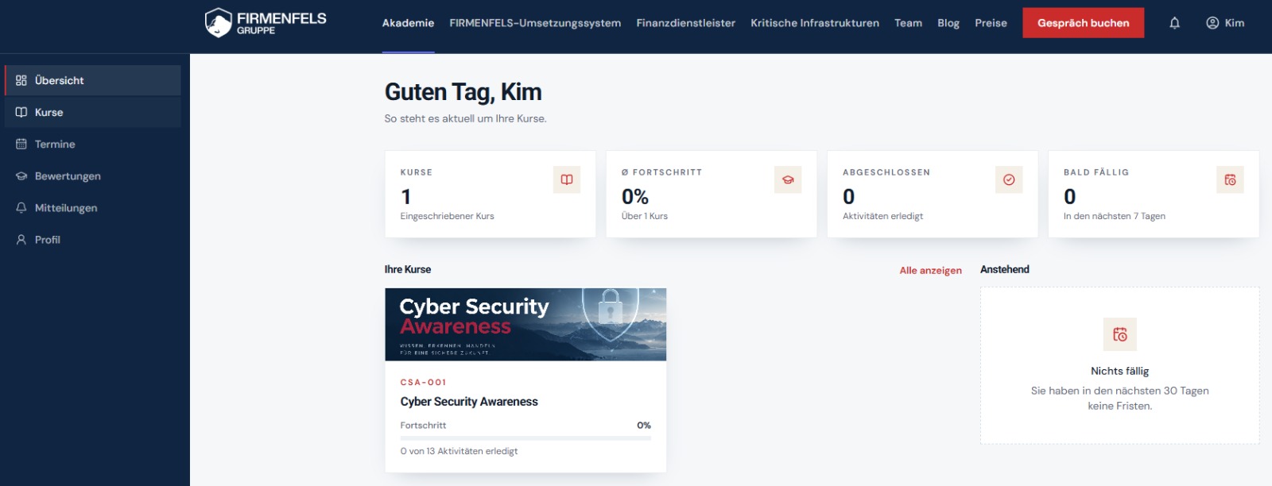Select Übersicht in the sidebar
The image size is (1272, 486).
click(x=93, y=80)
